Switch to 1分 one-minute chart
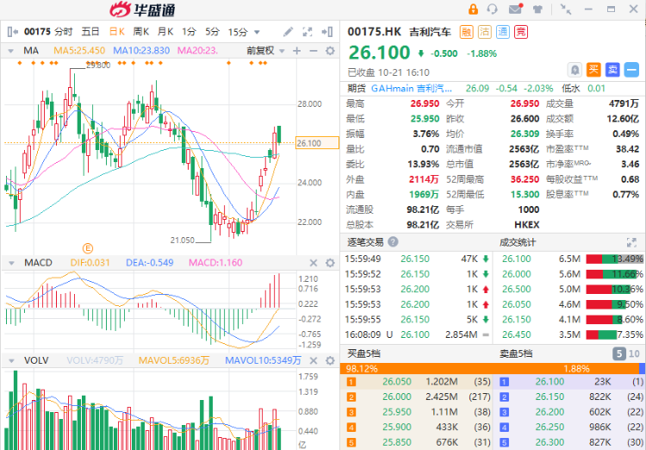Screen dimensions: 646x450 coord(189,32)
